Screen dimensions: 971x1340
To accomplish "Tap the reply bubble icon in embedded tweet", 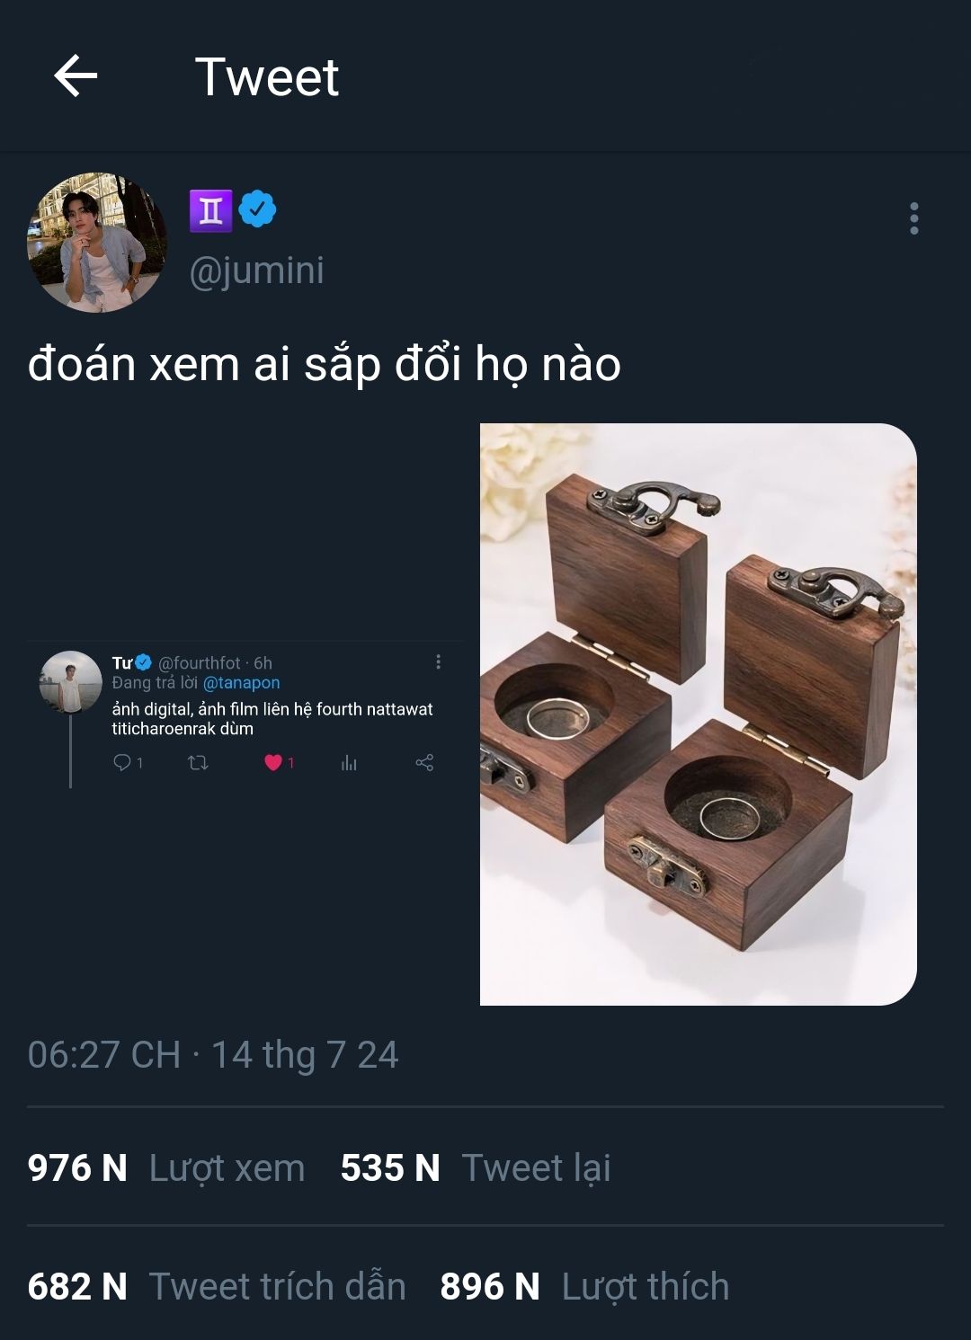I will pyautogui.click(x=122, y=762).
